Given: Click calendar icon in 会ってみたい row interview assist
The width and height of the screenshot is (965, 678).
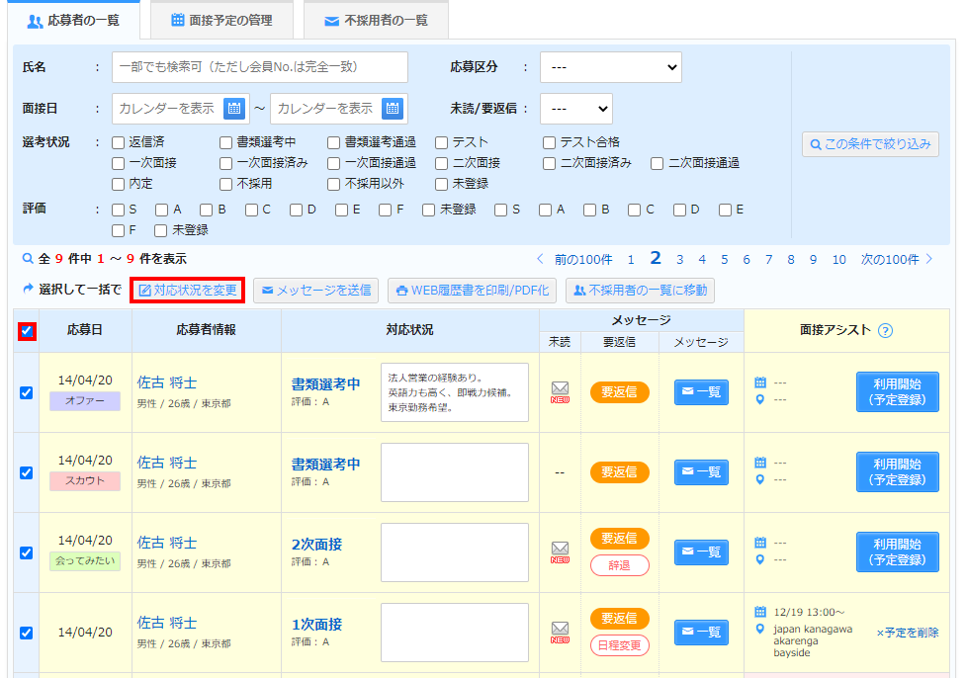Looking at the screenshot, I should coord(760,543).
